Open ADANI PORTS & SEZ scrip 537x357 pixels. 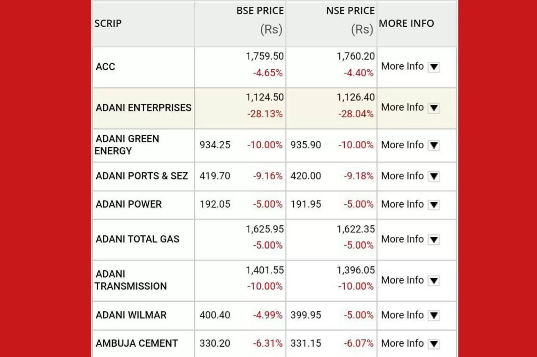[142, 176]
